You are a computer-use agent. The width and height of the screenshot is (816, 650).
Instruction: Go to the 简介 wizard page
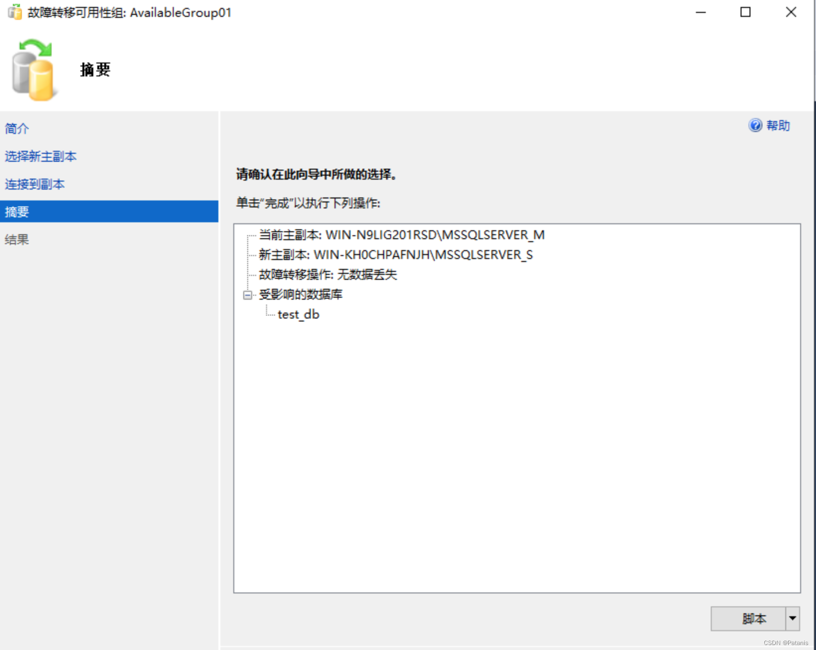pyautogui.click(x=17, y=129)
